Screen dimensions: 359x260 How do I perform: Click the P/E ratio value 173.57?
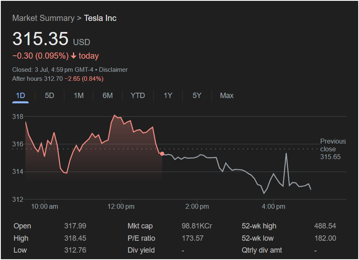click(193, 238)
